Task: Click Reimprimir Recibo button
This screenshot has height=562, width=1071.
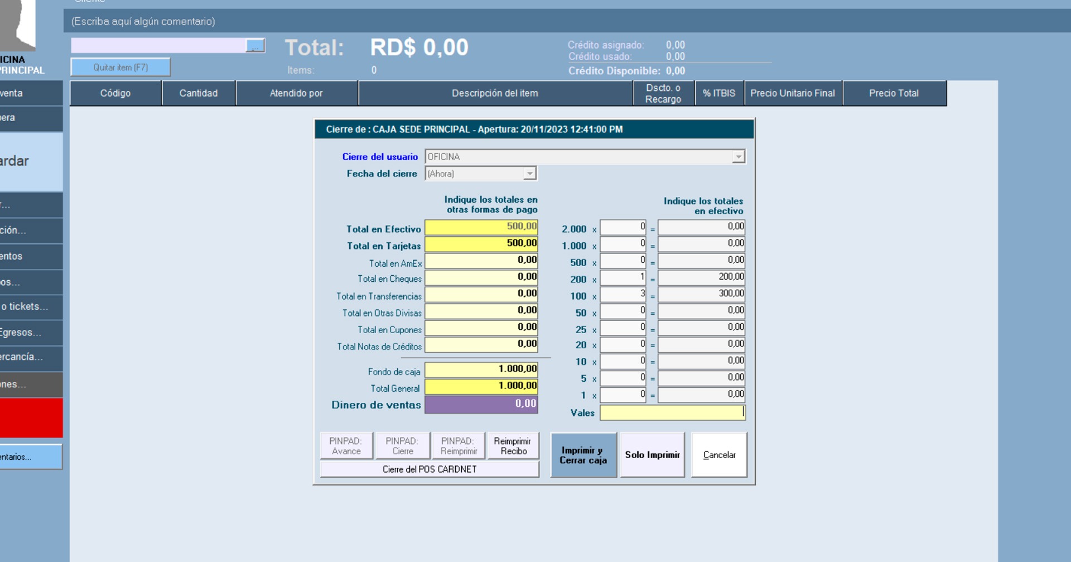Action: tap(513, 446)
